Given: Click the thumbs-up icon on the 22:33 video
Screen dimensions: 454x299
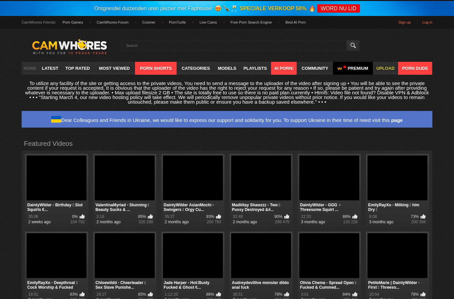Looking at the screenshot, I should pyautogui.click(x=355, y=217).
